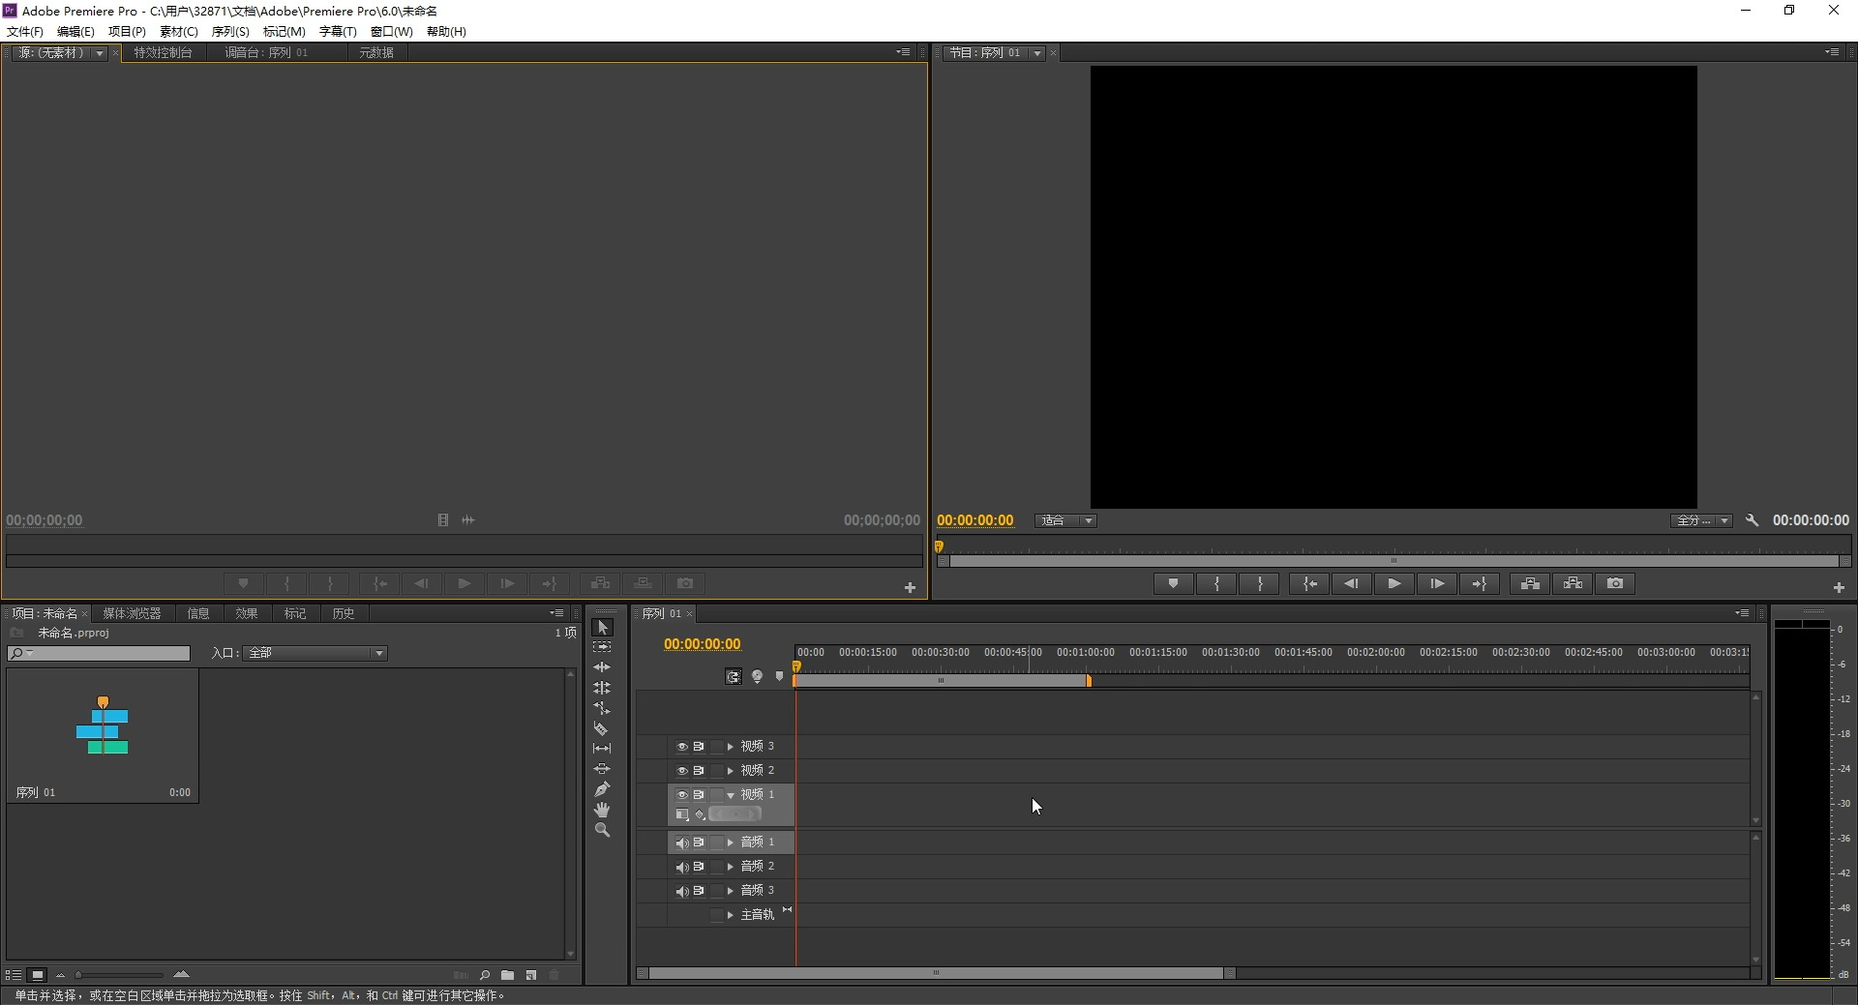This screenshot has height=1005, width=1858.
Task: Select the Ripple Edit tool
Action: tap(602, 667)
